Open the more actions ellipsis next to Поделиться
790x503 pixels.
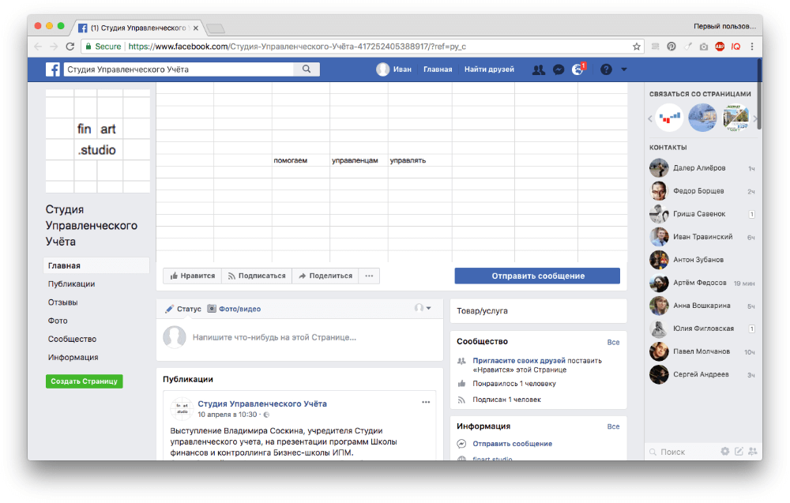coord(369,276)
